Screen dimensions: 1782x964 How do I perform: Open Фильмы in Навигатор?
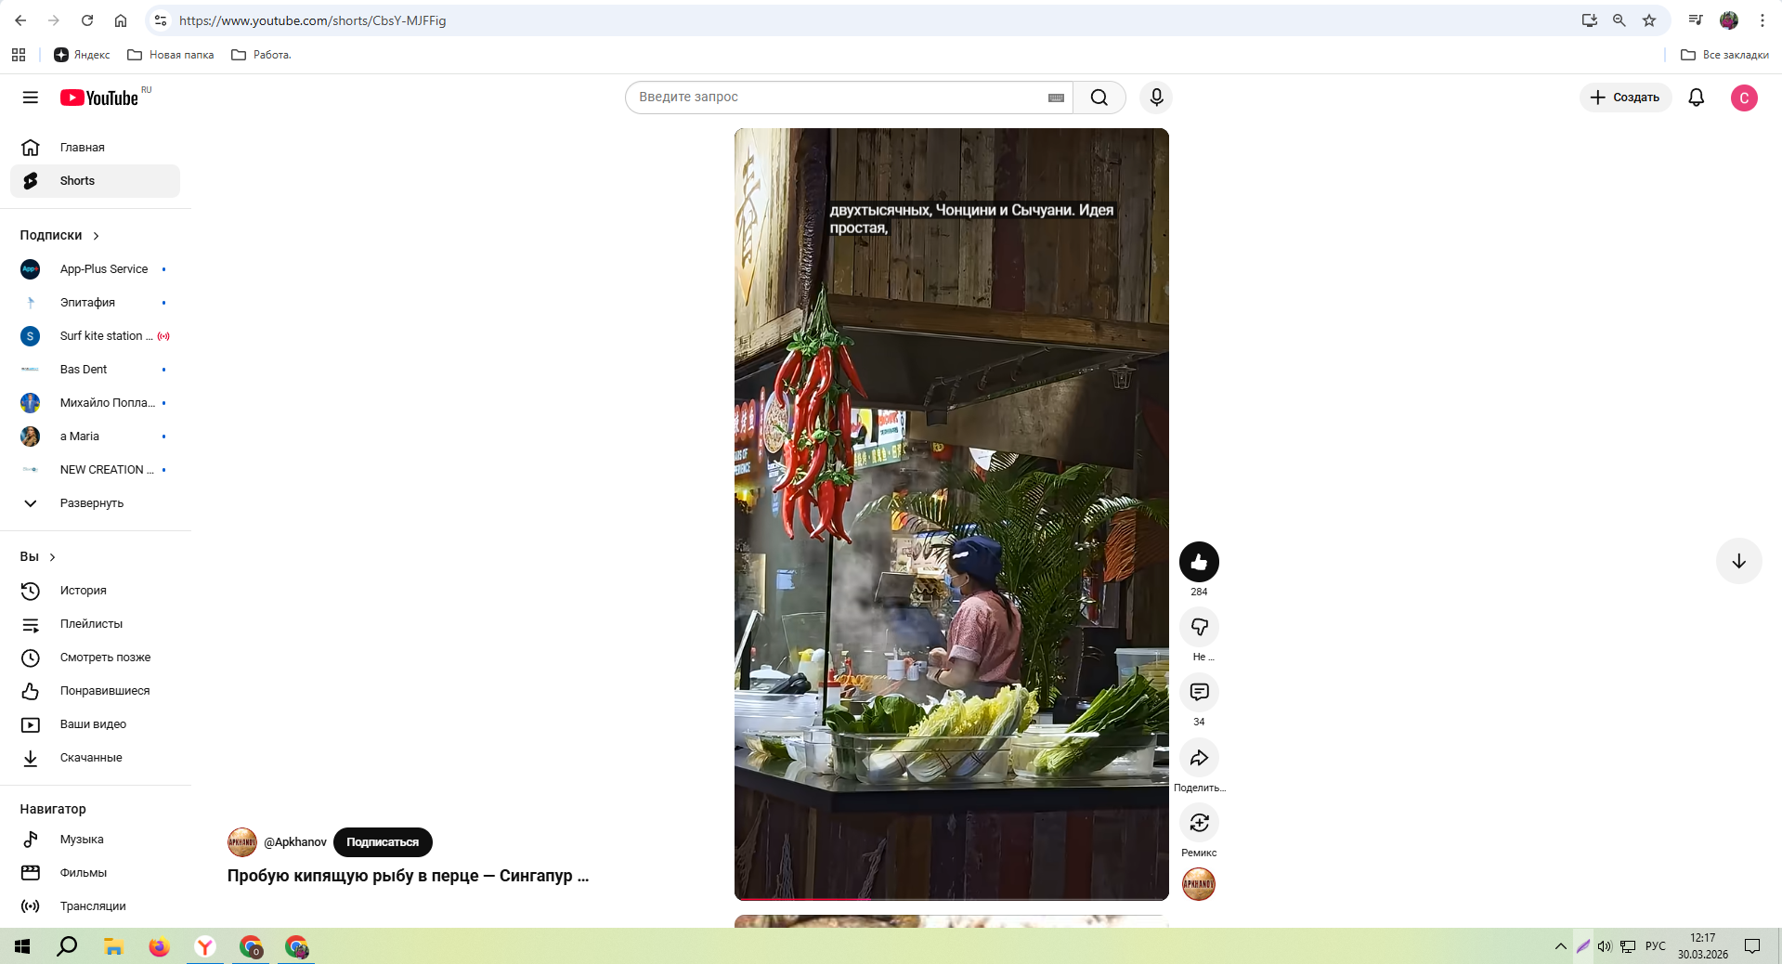(x=95, y=873)
